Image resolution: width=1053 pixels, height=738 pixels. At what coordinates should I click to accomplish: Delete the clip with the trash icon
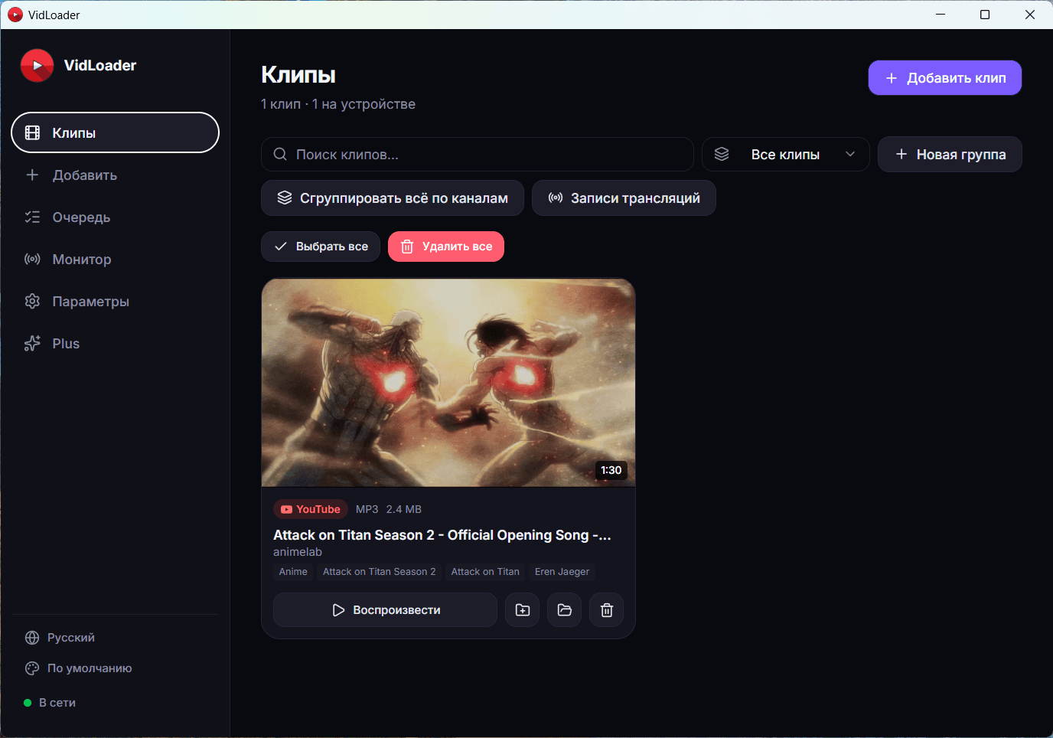point(607,610)
